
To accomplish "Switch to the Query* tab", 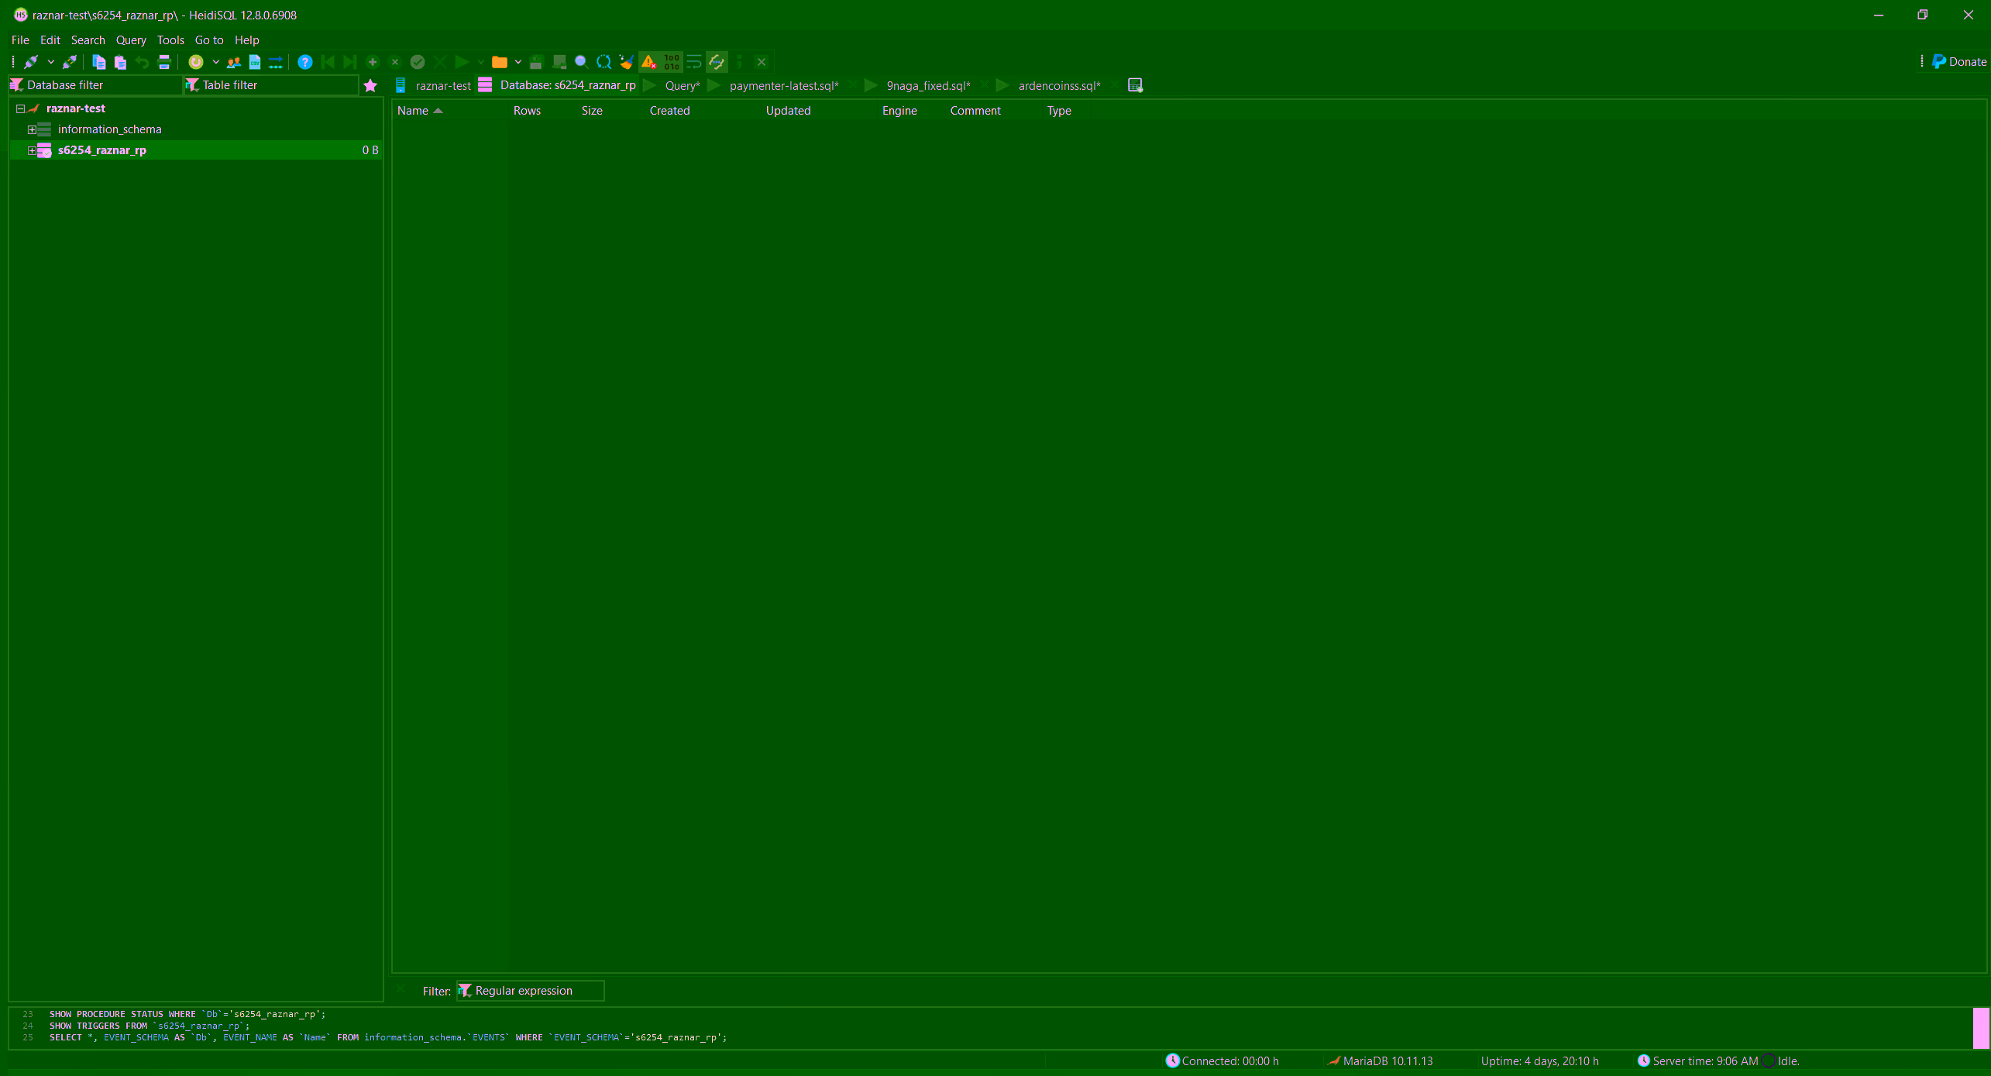I will tap(672, 85).
